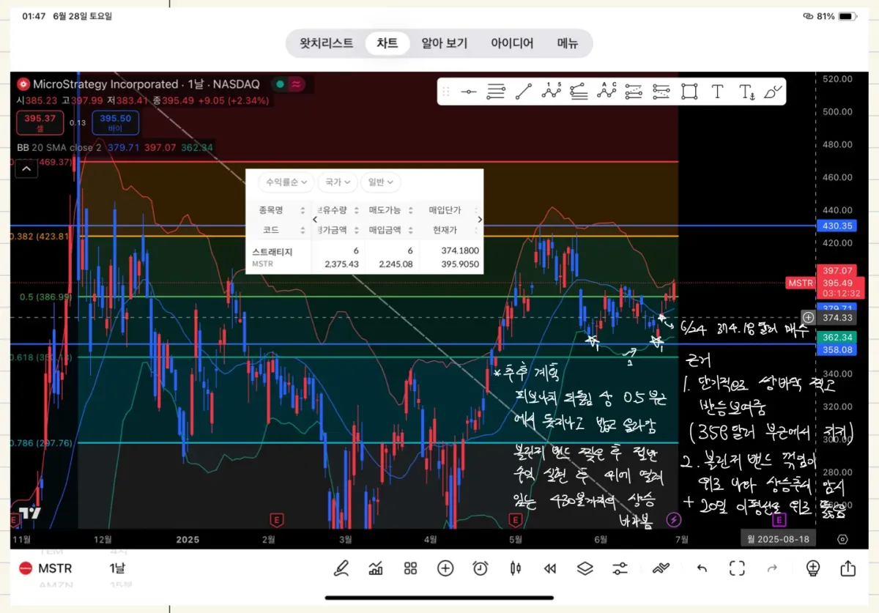Image resolution: width=879 pixels, height=613 pixels.
Task: Select the anchored text tool
Action: pos(746,92)
